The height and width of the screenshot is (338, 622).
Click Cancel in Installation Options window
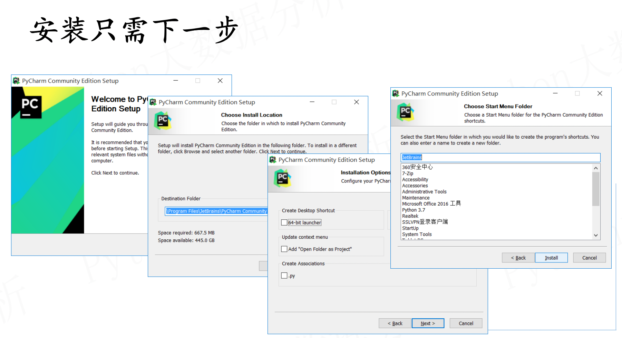466,323
